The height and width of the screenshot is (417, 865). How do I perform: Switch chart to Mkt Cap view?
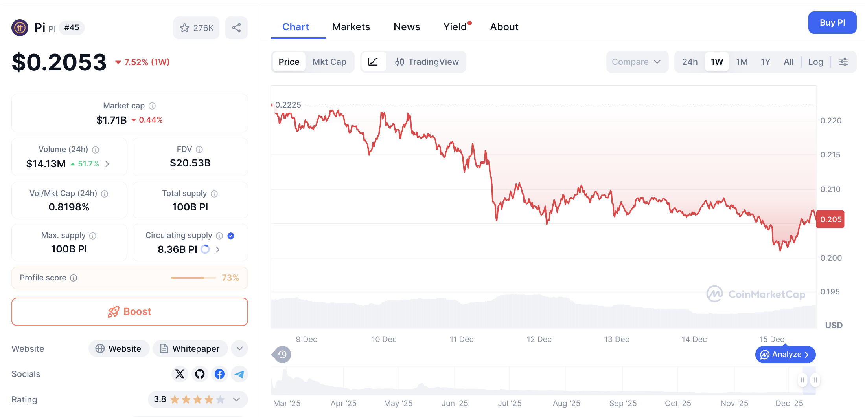click(329, 62)
